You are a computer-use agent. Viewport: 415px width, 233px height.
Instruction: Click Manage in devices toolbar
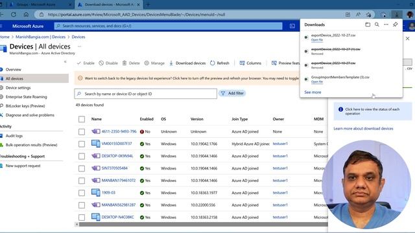point(154,63)
